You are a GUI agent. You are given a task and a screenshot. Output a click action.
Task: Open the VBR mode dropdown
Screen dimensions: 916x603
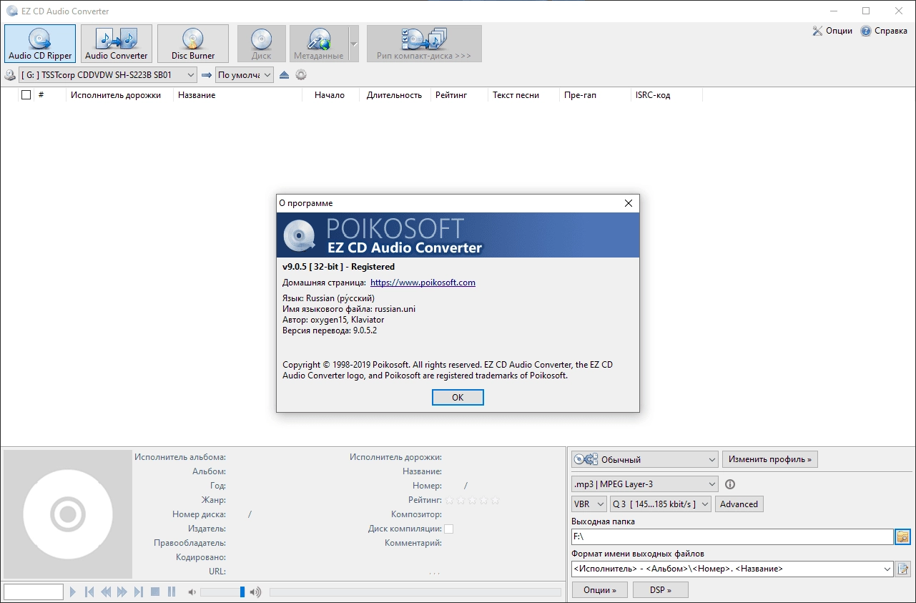click(x=589, y=504)
